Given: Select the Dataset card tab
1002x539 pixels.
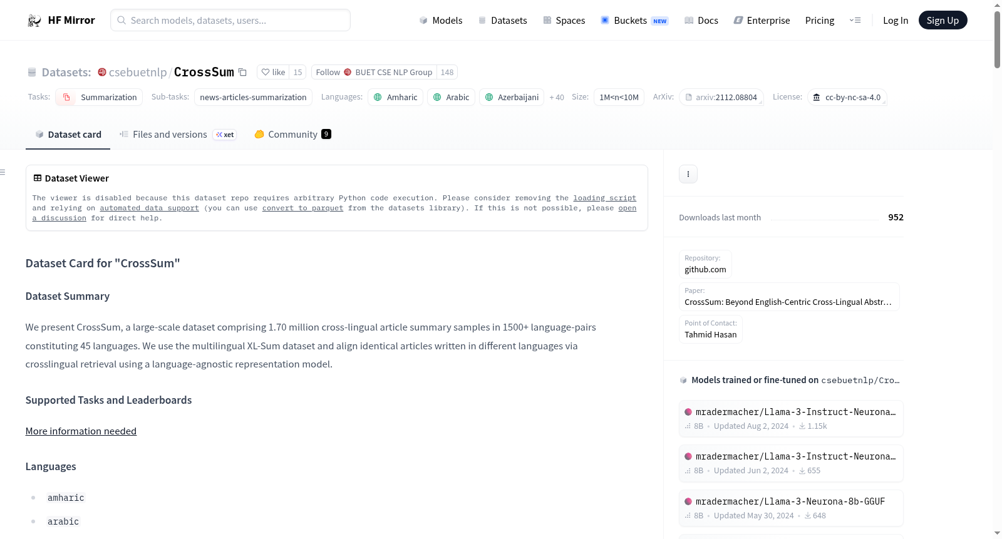Looking at the screenshot, I should (x=68, y=135).
